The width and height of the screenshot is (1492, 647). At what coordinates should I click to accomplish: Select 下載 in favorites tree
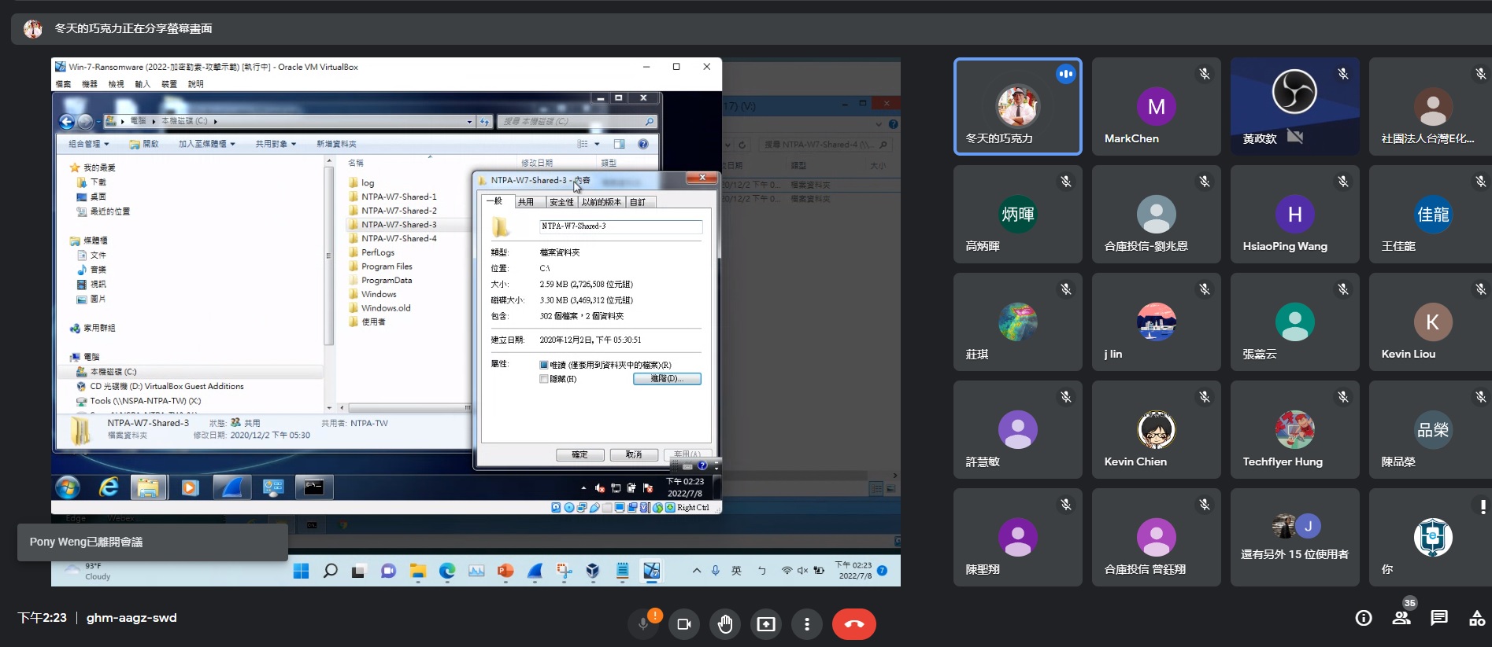coord(98,182)
